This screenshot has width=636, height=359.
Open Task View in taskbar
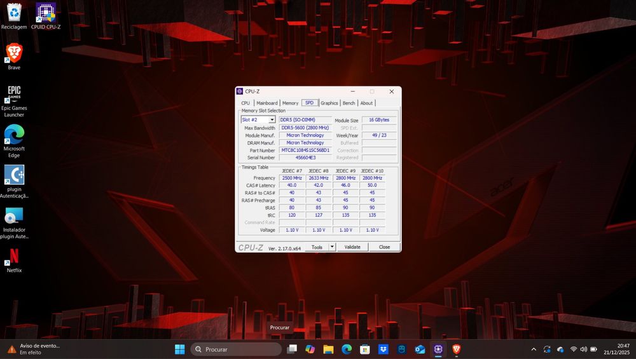292,349
